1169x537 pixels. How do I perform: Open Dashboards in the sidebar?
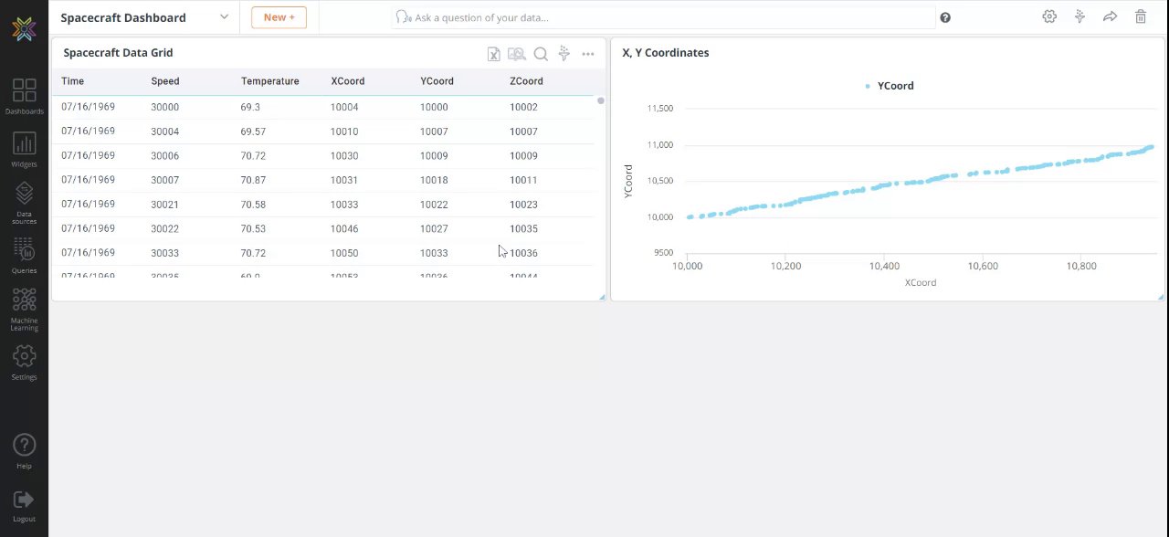click(24, 97)
